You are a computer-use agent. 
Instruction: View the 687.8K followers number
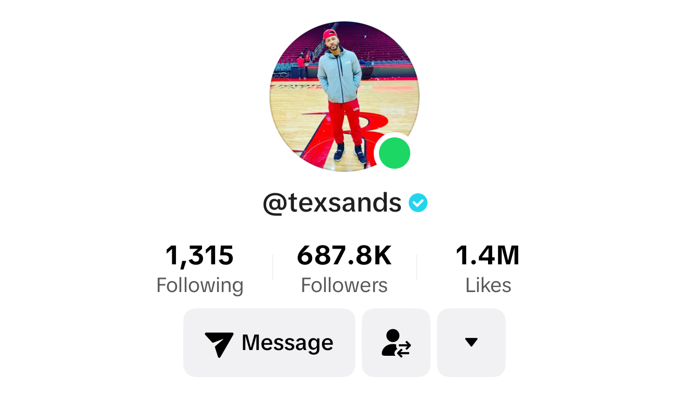tap(344, 256)
